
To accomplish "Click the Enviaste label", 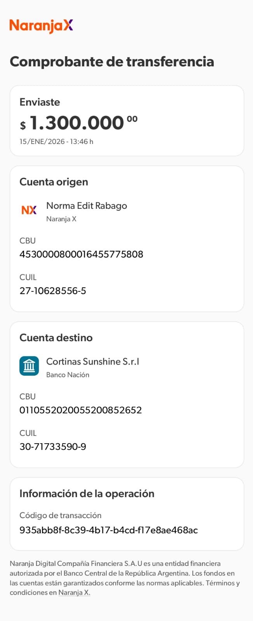I will pos(40,102).
